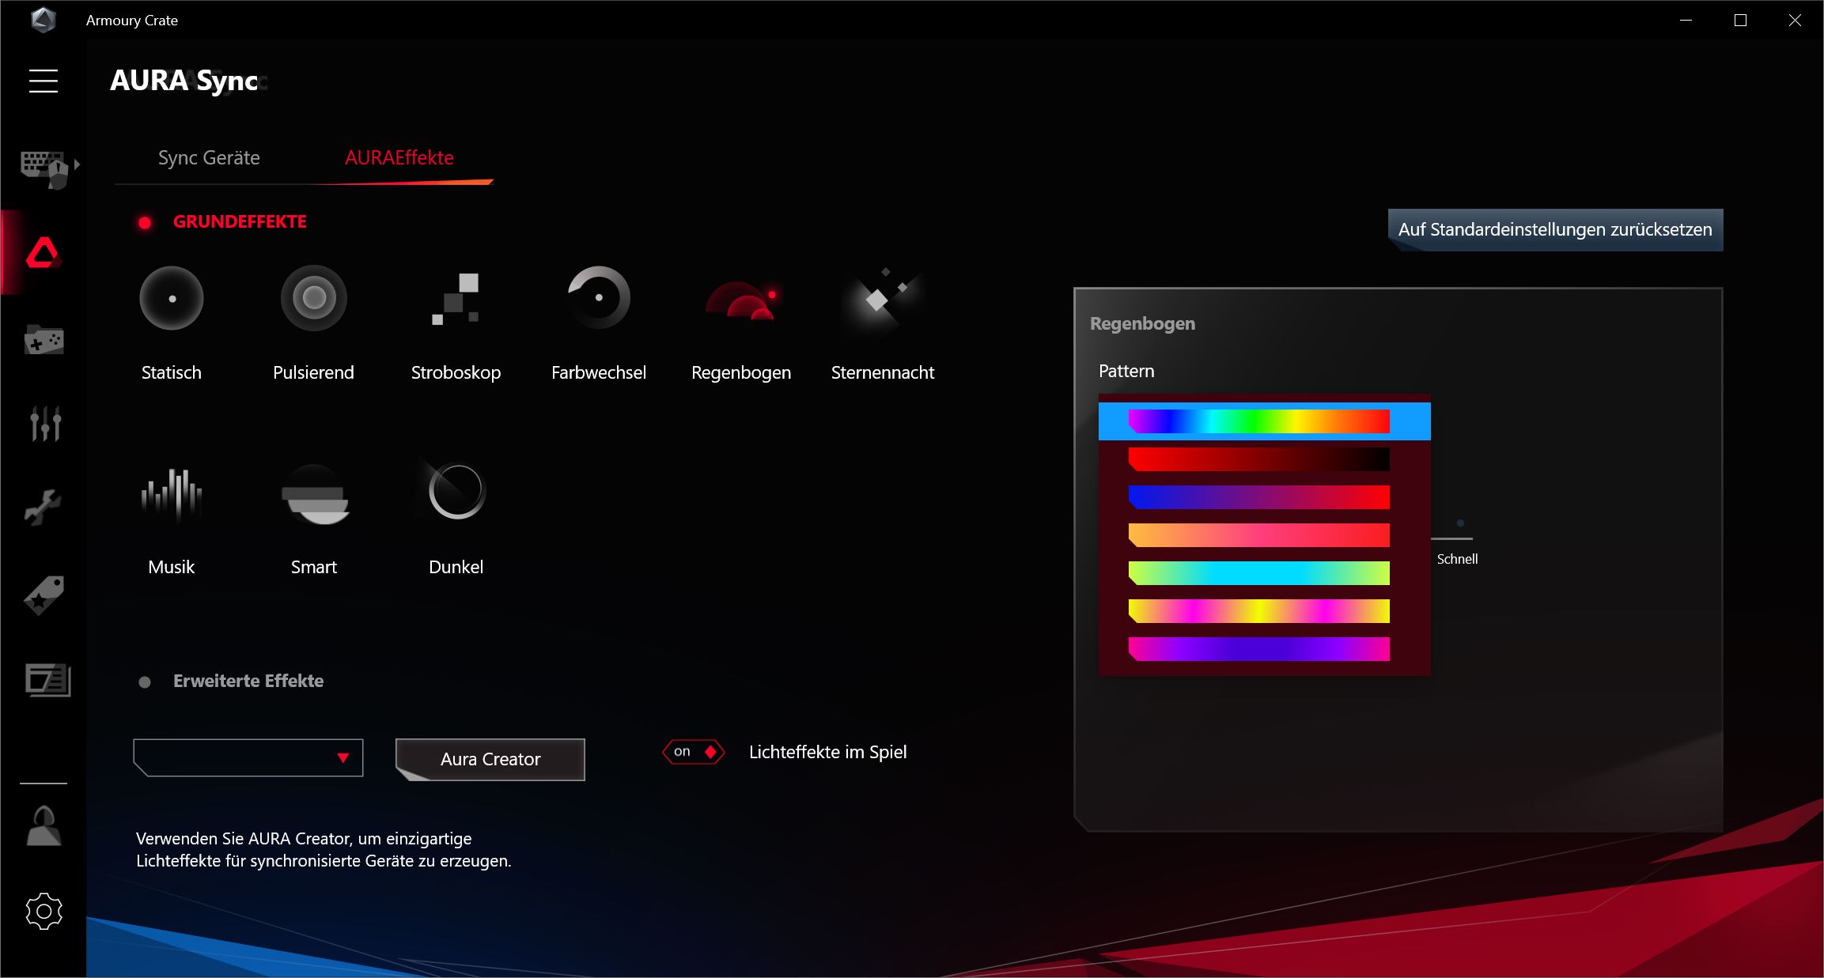Click the Lichteffekte im Spiel label
1824x978 pixels.
827,752
